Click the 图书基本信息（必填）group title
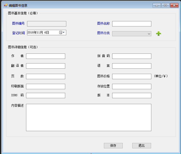 pyautogui.click(x=23, y=13)
